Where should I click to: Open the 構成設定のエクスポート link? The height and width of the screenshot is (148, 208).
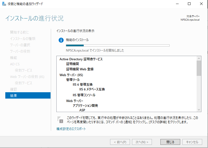tap(71, 129)
